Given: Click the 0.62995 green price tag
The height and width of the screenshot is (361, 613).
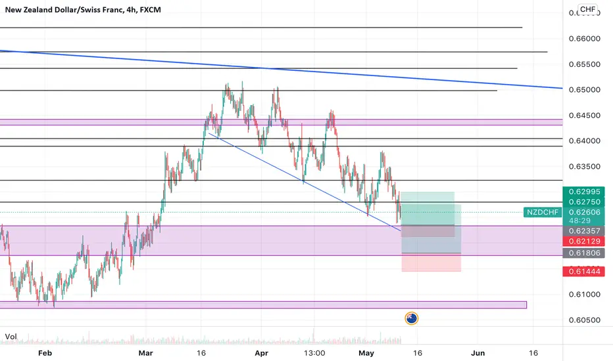Looking at the screenshot, I should pos(584,192).
